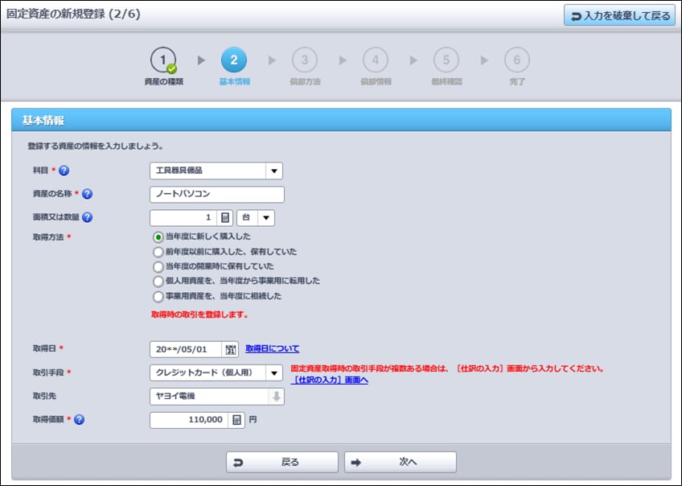682x486 pixels.
Task: Open the calculator for the quantity field
Action: coord(225,217)
